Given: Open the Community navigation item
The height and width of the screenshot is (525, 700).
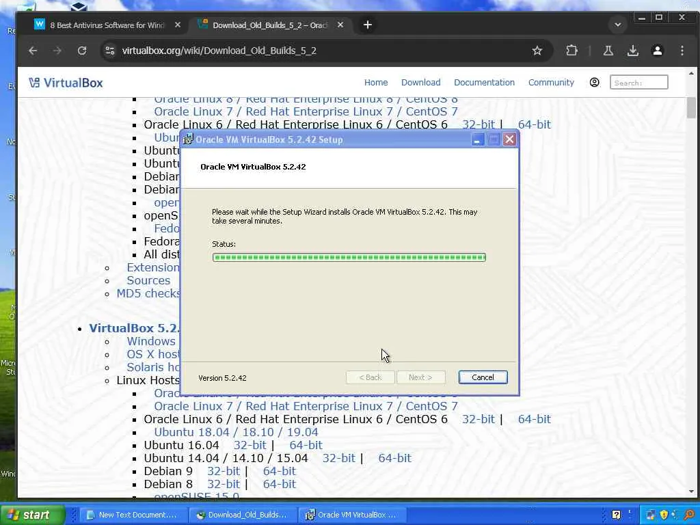Looking at the screenshot, I should pos(551,83).
